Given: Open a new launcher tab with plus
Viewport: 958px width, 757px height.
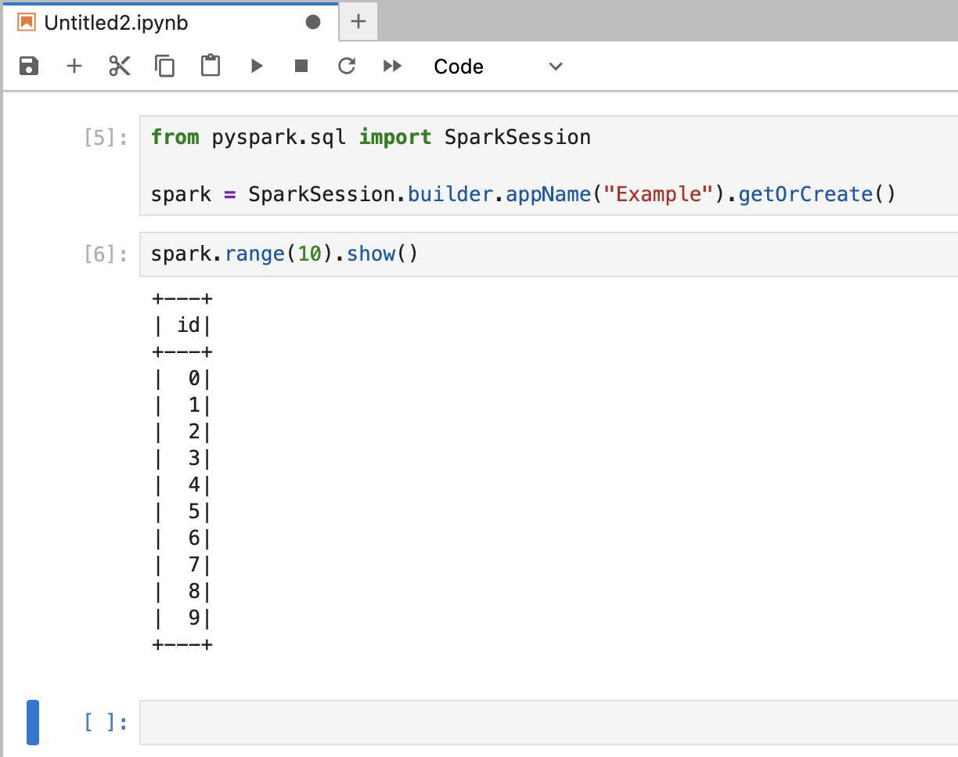Looking at the screenshot, I should (358, 21).
